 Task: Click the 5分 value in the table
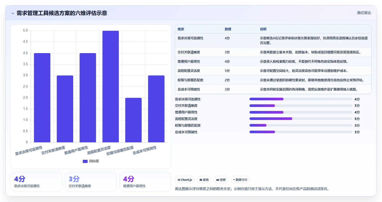click(x=227, y=71)
